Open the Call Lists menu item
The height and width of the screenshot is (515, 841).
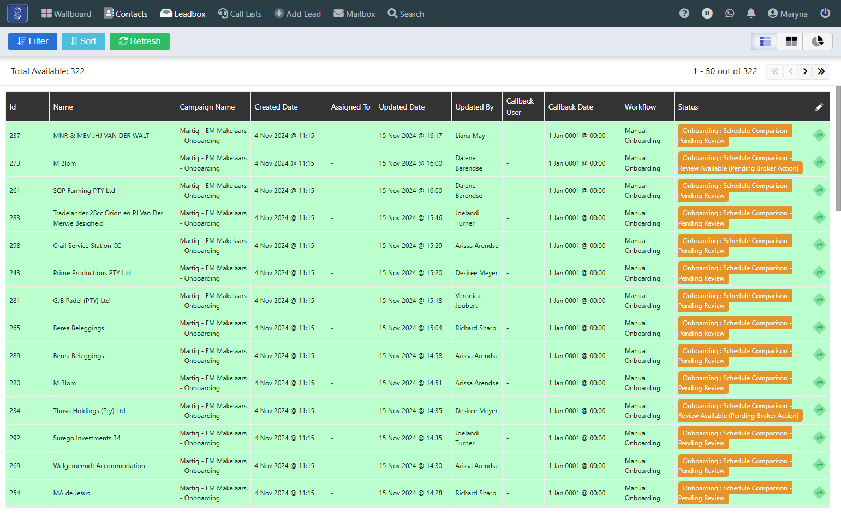[x=240, y=14]
